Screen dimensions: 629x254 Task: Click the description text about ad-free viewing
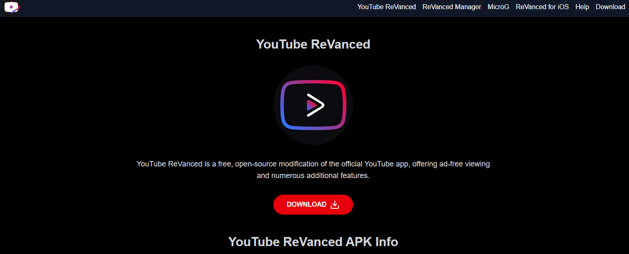(x=313, y=169)
